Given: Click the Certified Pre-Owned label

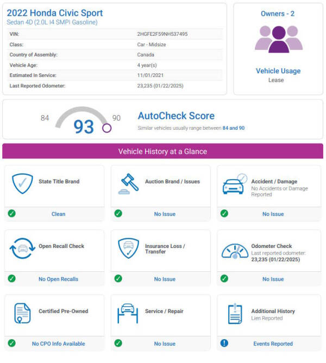Looking at the screenshot, I should 64,311.
